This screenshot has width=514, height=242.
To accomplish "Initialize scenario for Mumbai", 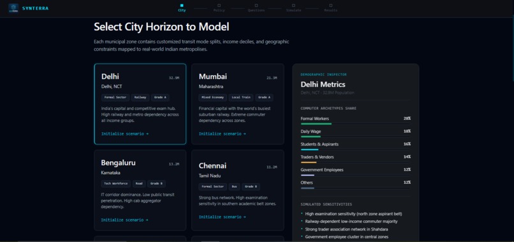I will point(223,133).
